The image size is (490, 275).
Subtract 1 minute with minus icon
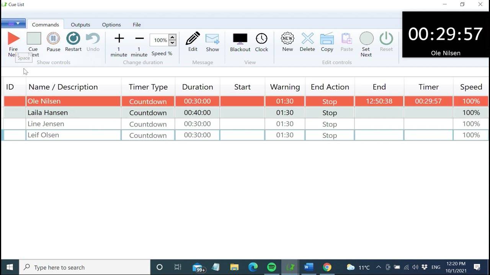[x=139, y=39]
